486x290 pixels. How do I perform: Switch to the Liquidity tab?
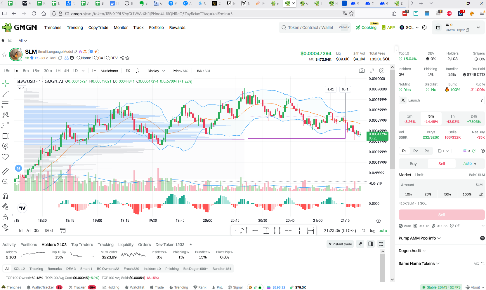[126, 244]
